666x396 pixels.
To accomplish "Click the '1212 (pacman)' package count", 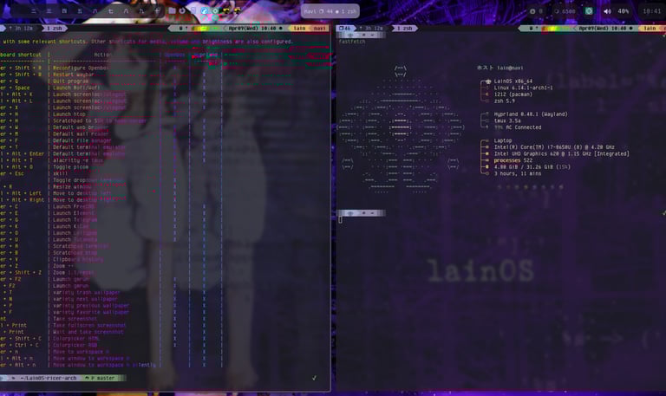I will pos(513,94).
